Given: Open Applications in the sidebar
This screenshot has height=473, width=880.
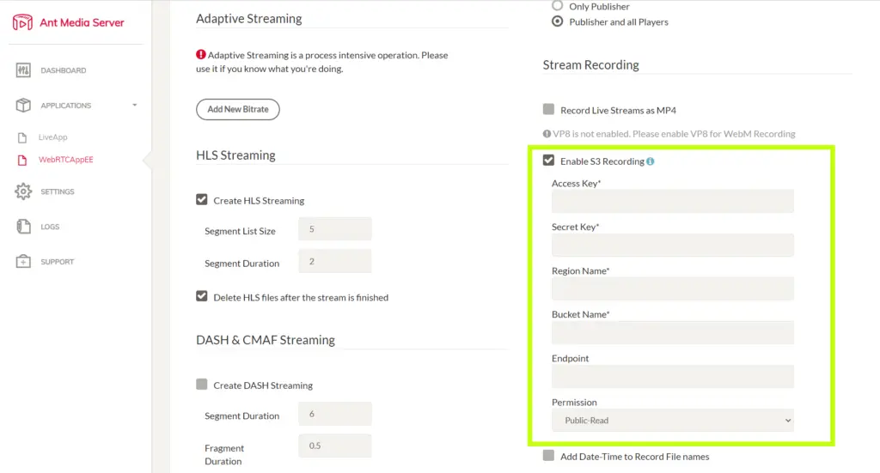Looking at the screenshot, I should 65,106.
